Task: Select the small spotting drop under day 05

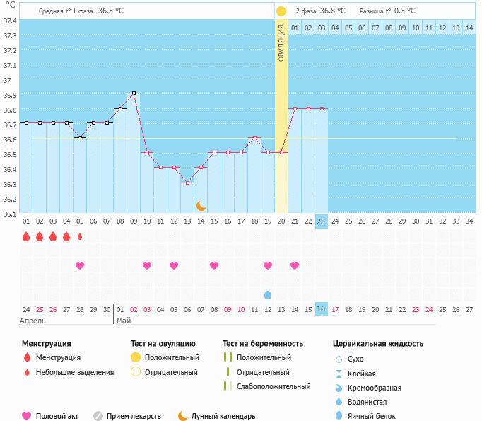Action: point(80,236)
